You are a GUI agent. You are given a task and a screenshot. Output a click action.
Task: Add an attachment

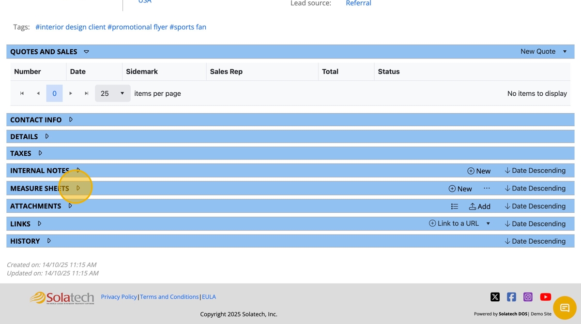(x=479, y=206)
